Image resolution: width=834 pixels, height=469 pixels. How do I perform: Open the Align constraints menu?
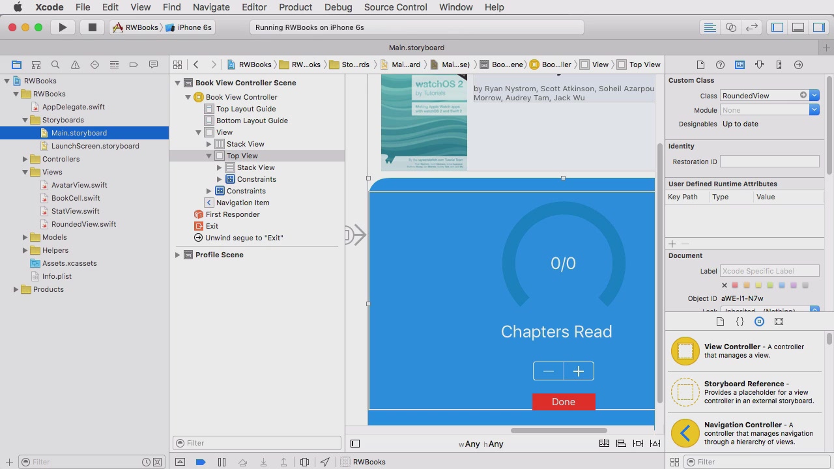(621, 444)
